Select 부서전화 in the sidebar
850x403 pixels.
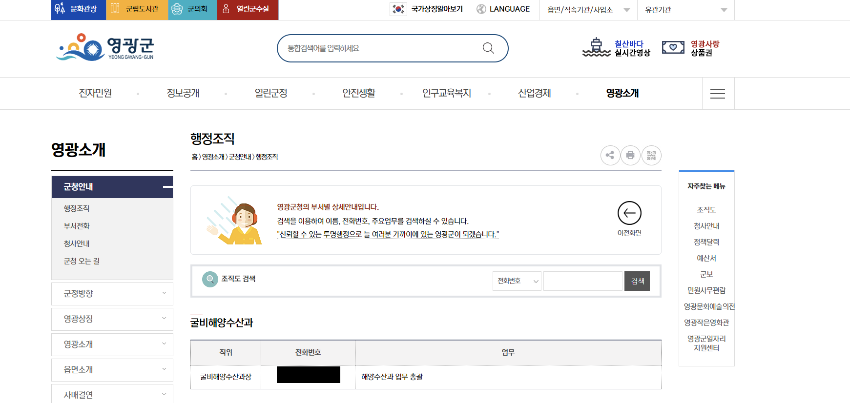(77, 226)
